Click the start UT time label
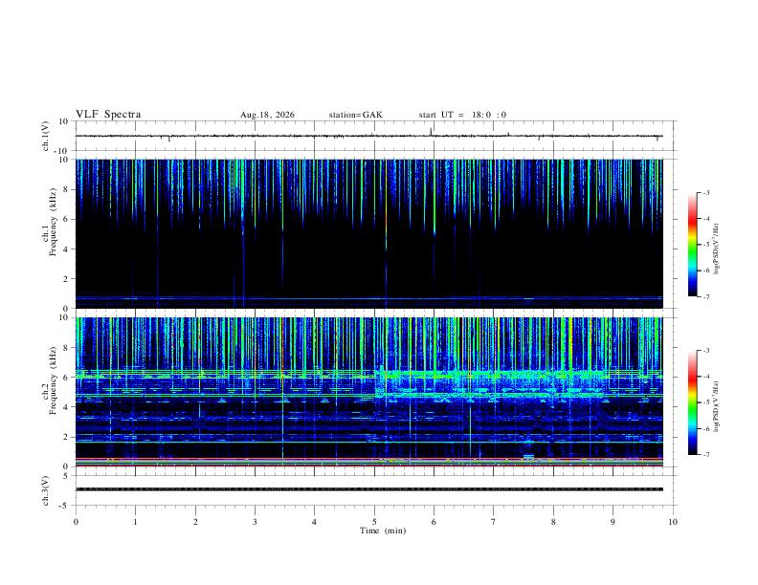Screen dimensions: 758x585 462,115
